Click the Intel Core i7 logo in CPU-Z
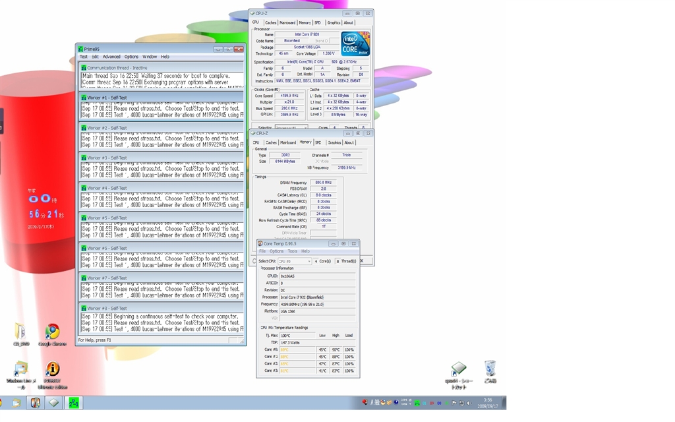This screenshot has width=675, height=422. pos(355,44)
